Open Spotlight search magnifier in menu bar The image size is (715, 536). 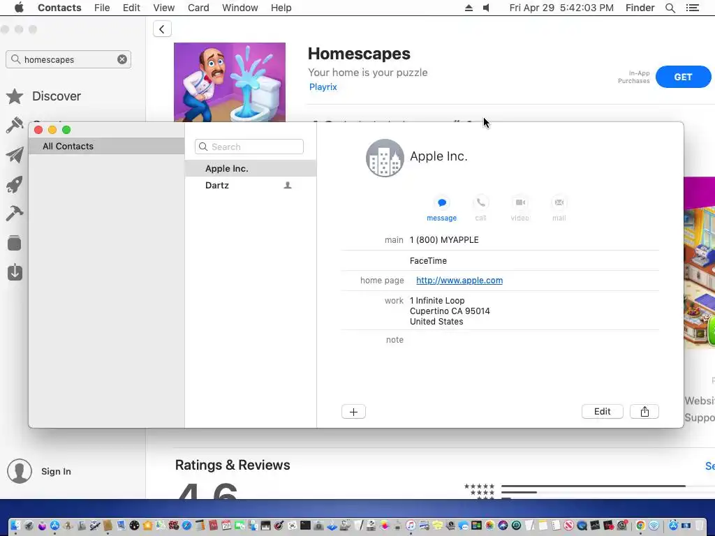click(x=670, y=8)
